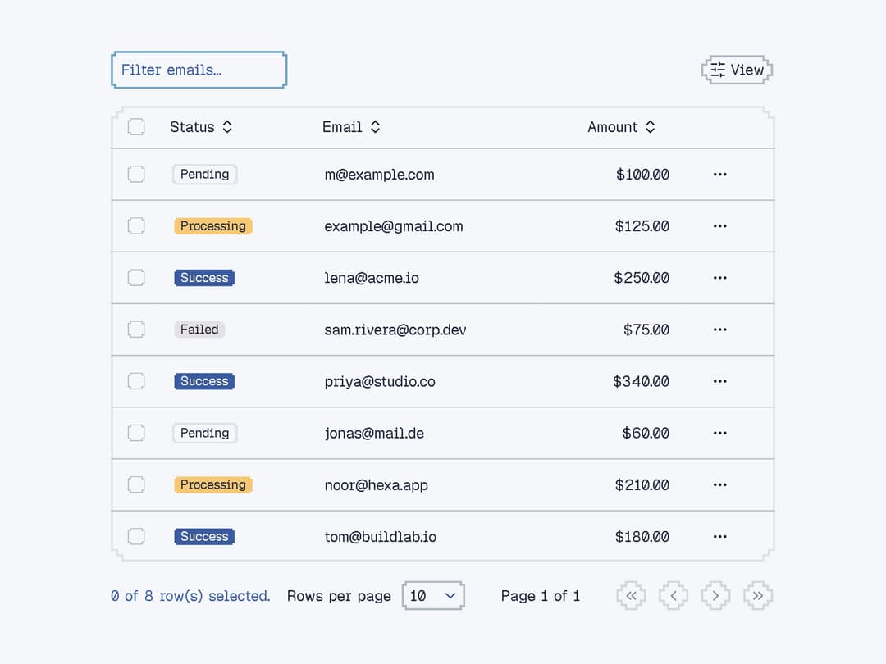Sort the table by Amount column
This screenshot has height=664, width=886.
pos(621,127)
